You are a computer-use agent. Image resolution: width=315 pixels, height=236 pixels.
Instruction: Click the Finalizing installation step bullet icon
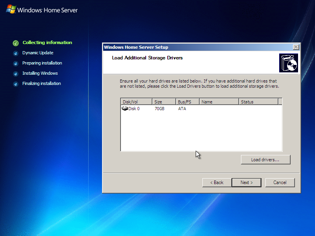16,83
